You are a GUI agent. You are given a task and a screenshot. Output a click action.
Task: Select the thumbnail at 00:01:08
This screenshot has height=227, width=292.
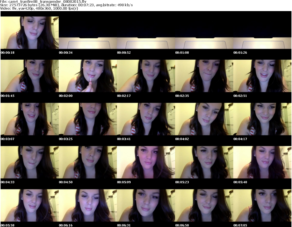204,33
